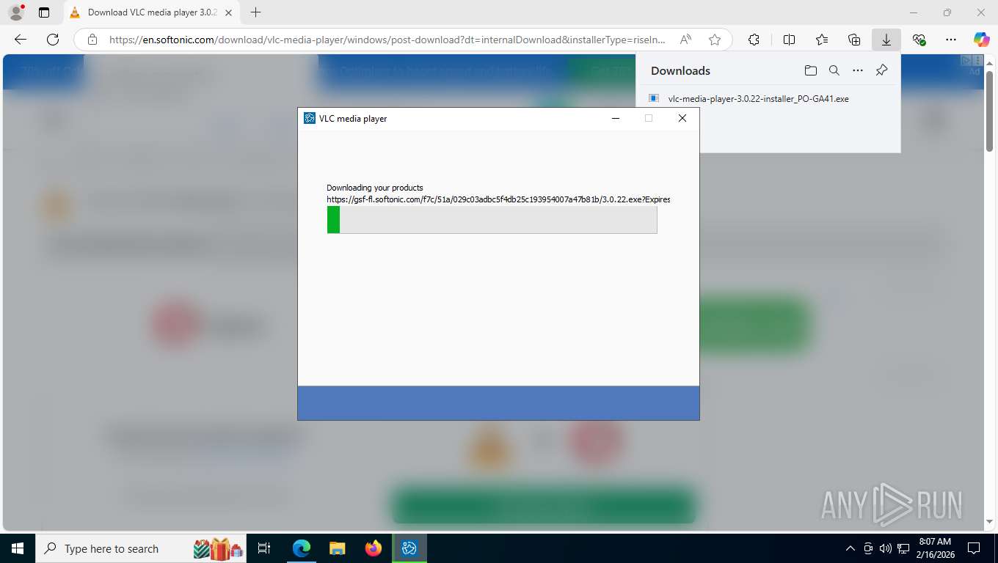Open the Extensions puzzle icon
This screenshot has width=998, height=563.
[754, 40]
